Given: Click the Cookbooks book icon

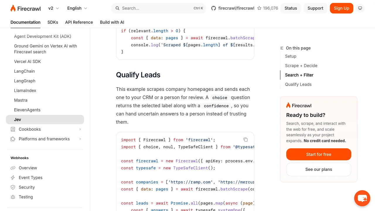Looking at the screenshot, I should click(13, 129).
